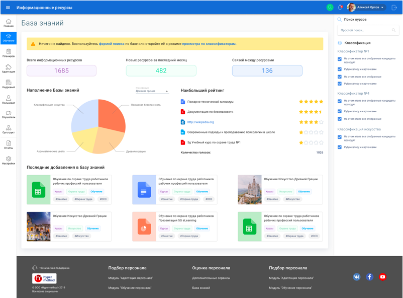Select the Планиров icon in the sidebar

[x=8, y=54]
